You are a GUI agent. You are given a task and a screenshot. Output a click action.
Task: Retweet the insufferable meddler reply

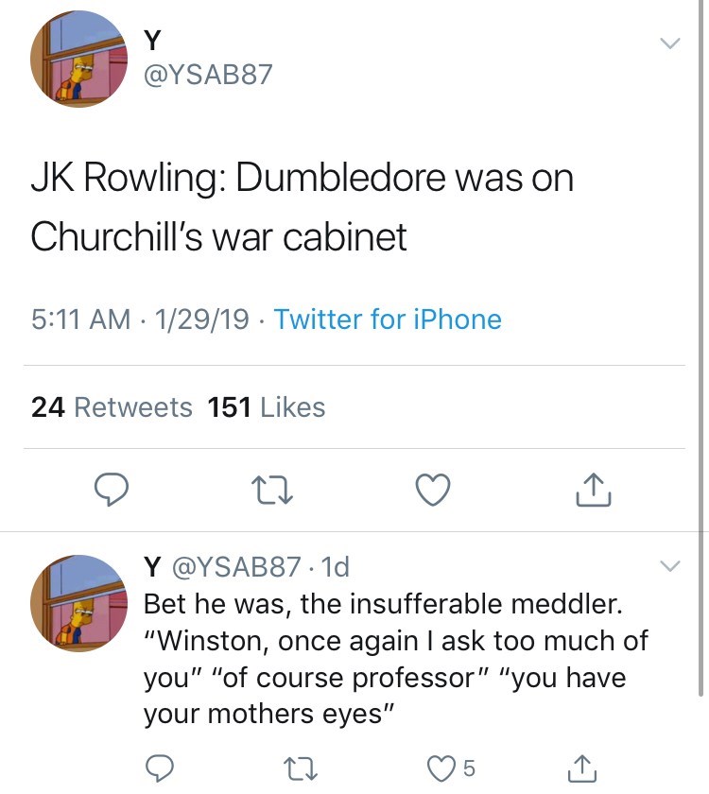(x=305, y=768)
